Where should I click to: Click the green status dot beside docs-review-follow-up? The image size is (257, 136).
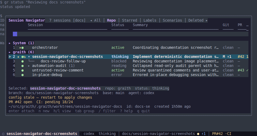pos(22,61)
